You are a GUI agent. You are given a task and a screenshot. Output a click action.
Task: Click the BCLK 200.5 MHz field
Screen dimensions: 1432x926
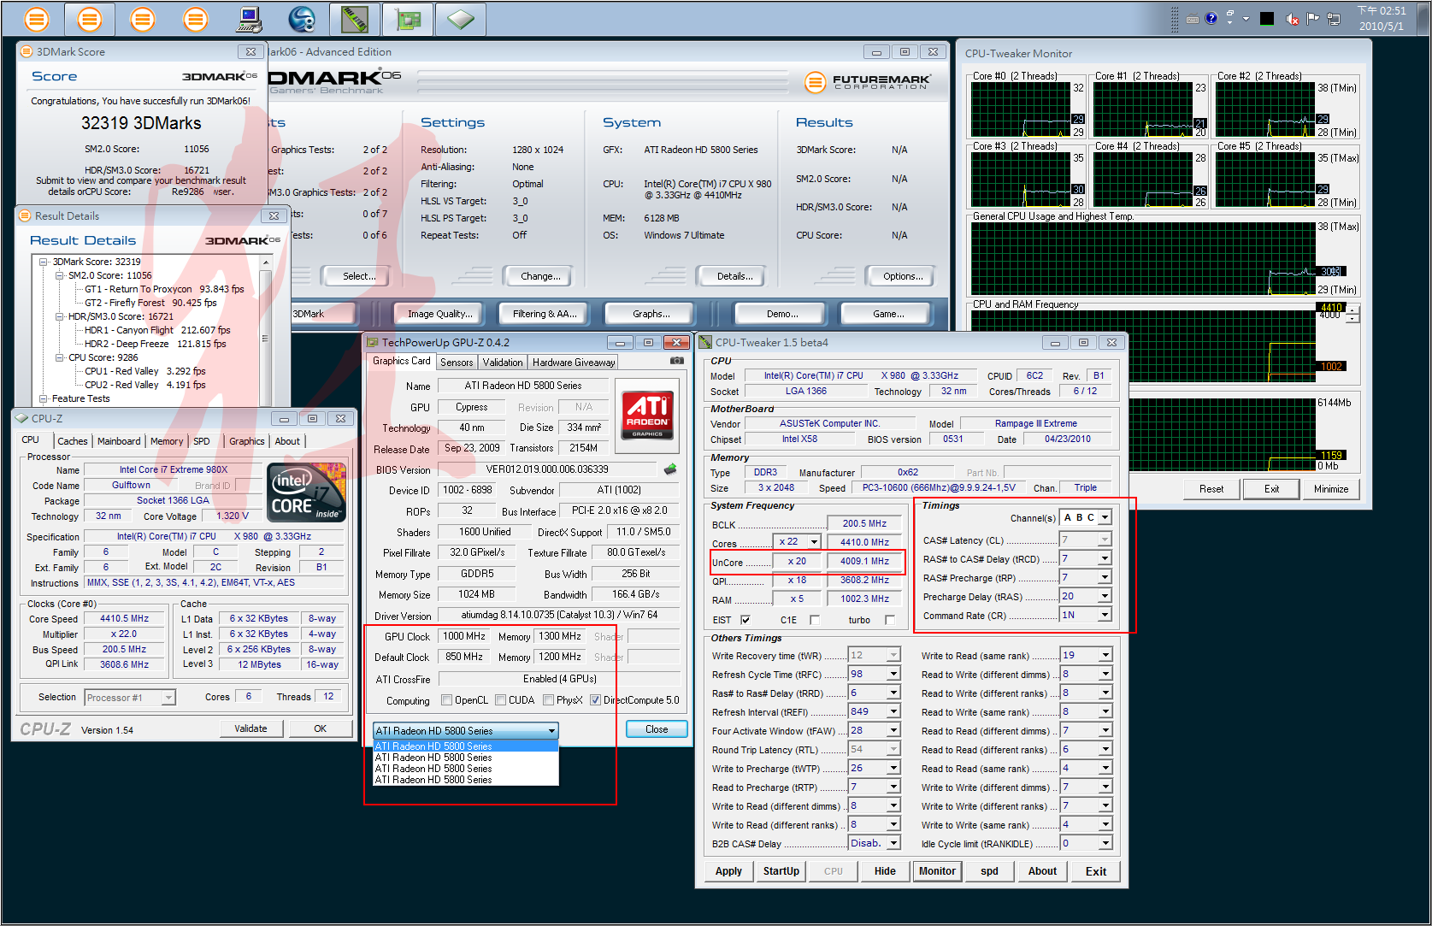[x=864, y=523]
